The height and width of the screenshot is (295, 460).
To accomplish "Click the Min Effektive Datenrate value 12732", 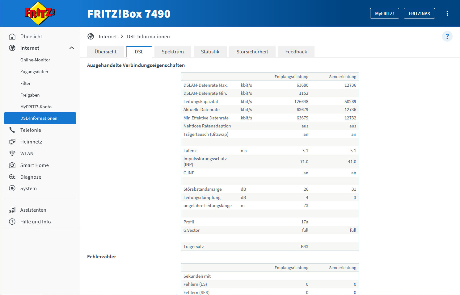I will pos(350,118).
